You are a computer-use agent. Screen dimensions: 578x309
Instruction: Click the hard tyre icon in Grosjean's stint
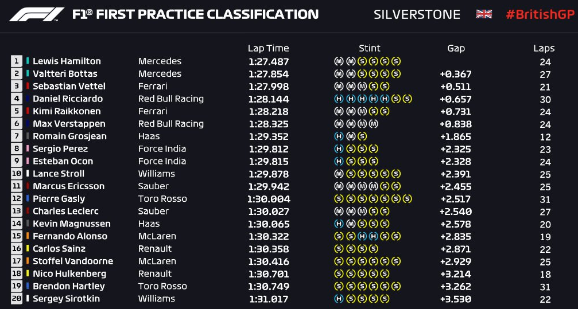tap(339, 136)
